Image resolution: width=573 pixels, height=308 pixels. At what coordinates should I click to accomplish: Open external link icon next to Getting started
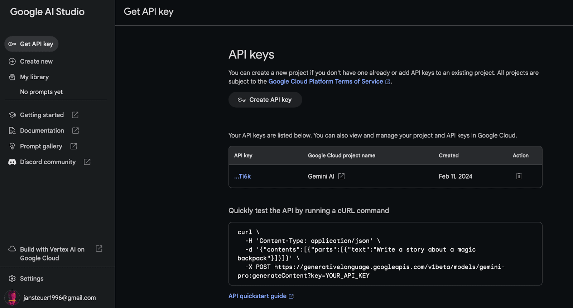click(x=75, y=115)
